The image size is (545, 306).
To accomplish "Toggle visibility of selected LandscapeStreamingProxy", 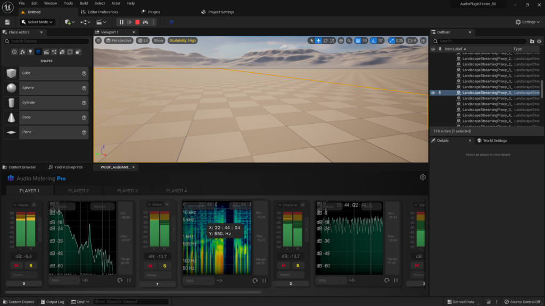I will 433,92.
